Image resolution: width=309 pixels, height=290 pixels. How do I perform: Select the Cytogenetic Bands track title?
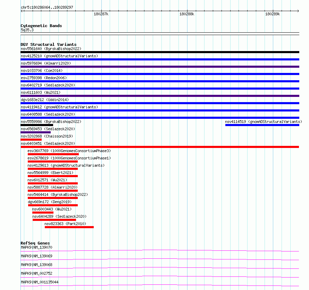point(41,26)
